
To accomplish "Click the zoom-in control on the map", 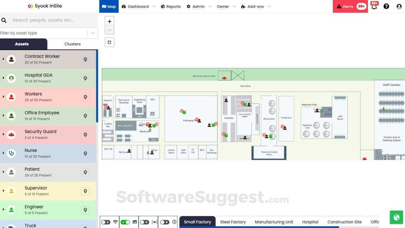I will click(x=109, y=21).
